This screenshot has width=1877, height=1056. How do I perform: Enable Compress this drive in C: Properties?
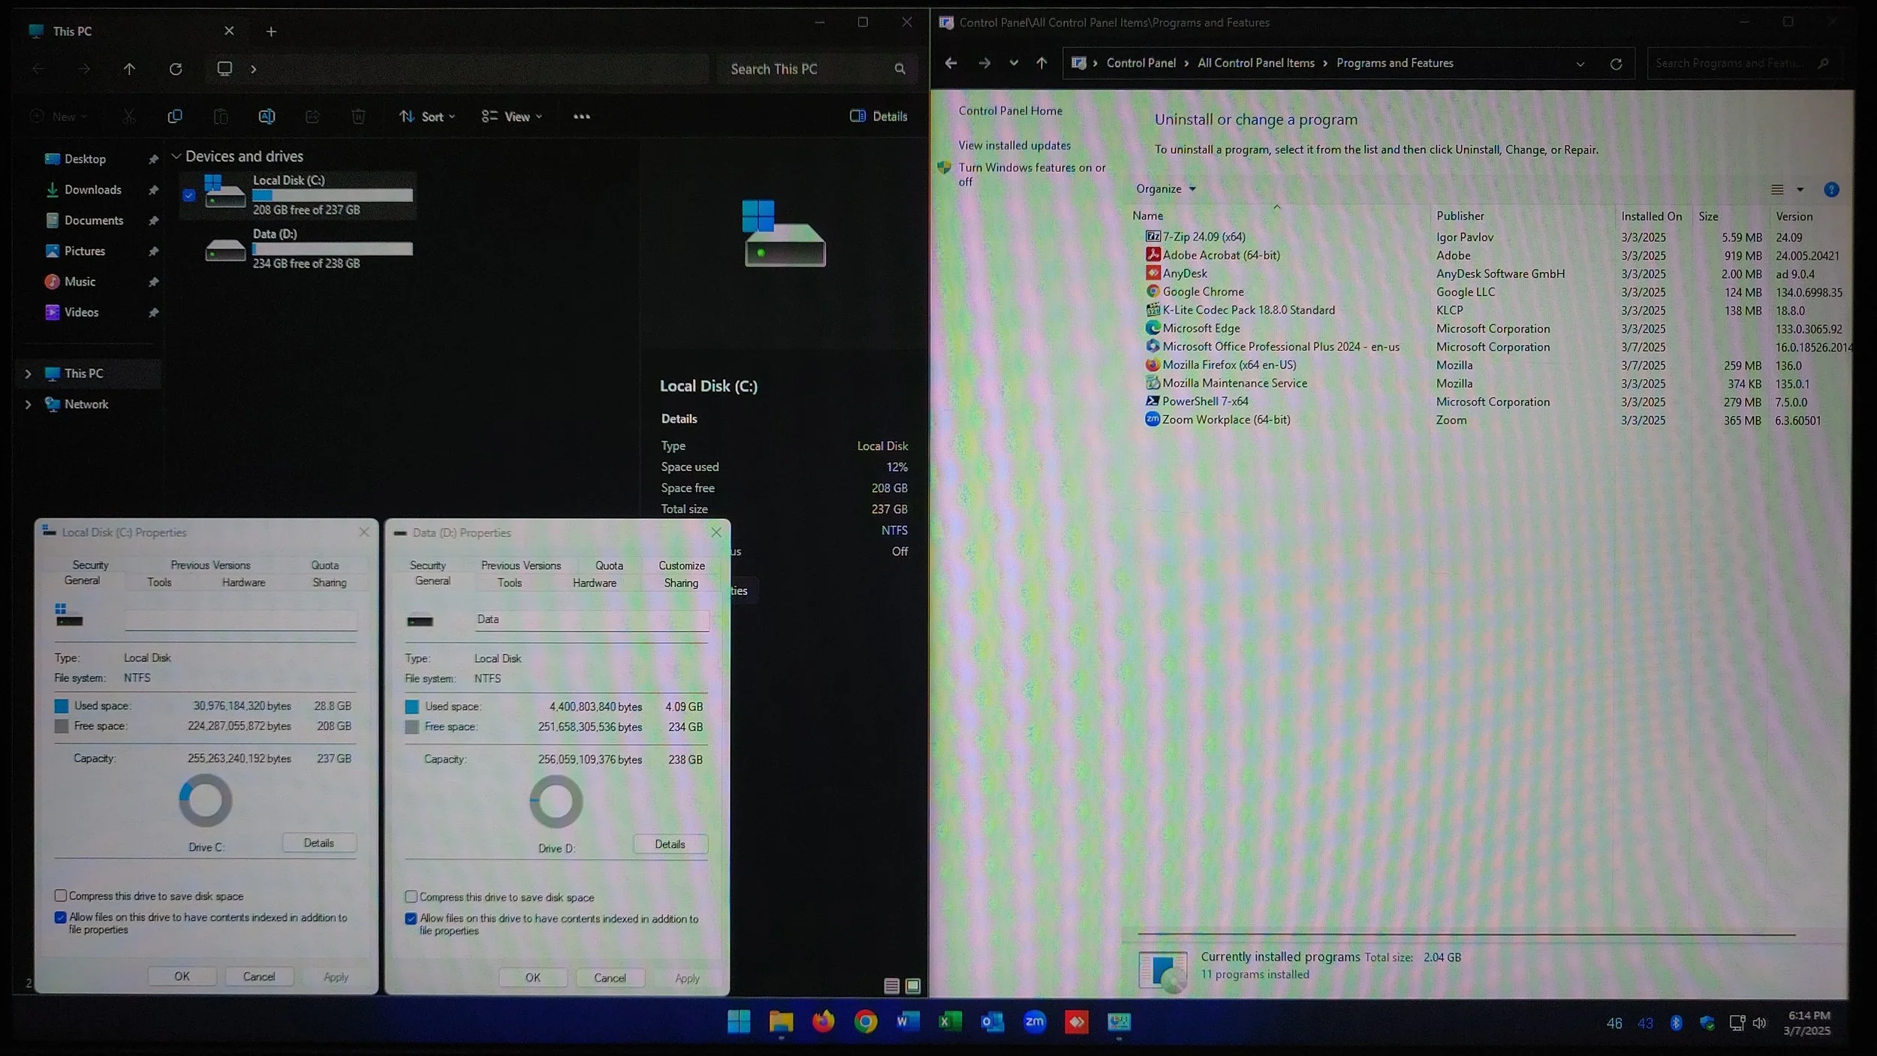point(61,895)
